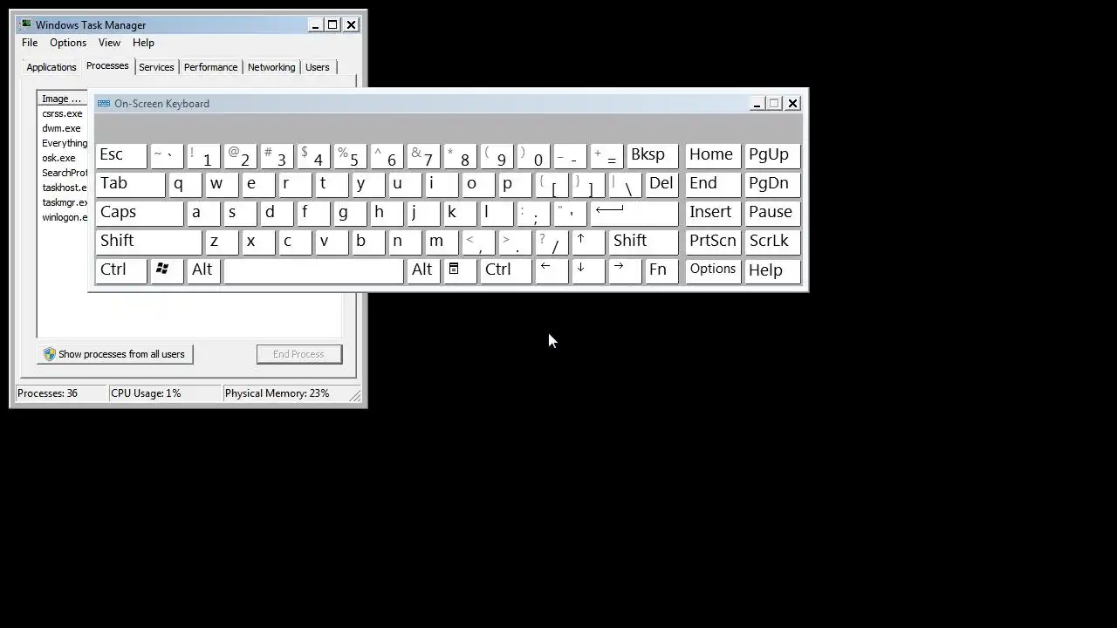The width and height of the screenshot is (1117, 628).
Task: Click the PgUp key
Action: click(x=772, y=155)
